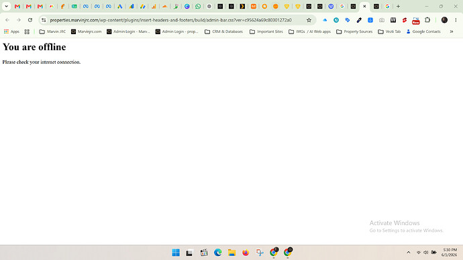This screenshot has width=463, height=260.
Task: Open the camera screenshot extension
Action: [382, 20]
